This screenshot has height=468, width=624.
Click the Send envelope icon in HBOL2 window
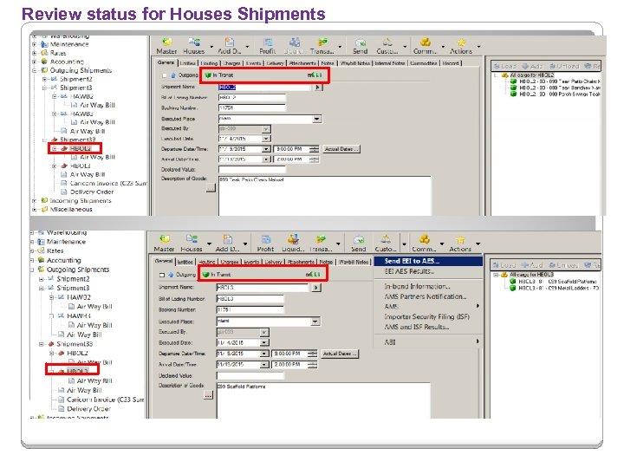[361, 42]
